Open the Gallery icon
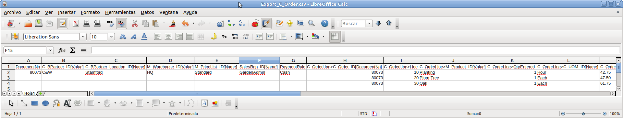This screenshot has width=623, height=118. click(x=300, y=23)
